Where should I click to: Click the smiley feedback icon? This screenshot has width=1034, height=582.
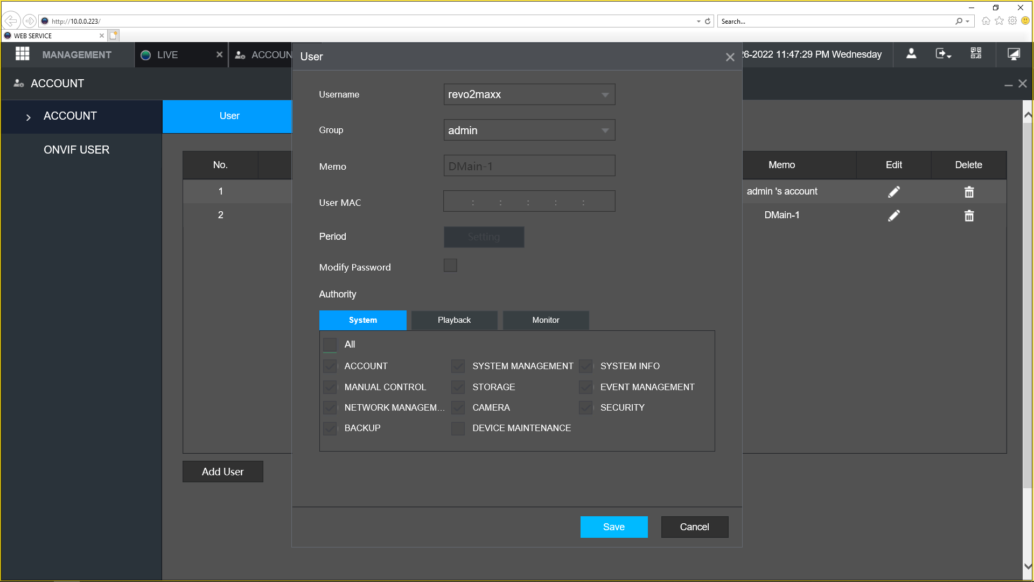click(x=1025, y=21)
